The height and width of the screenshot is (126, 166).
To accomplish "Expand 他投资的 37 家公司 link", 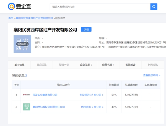I will coord(92,95).
